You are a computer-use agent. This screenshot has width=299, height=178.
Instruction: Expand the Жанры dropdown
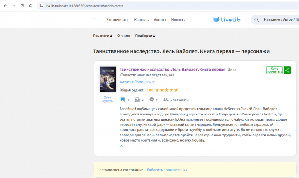141,20
